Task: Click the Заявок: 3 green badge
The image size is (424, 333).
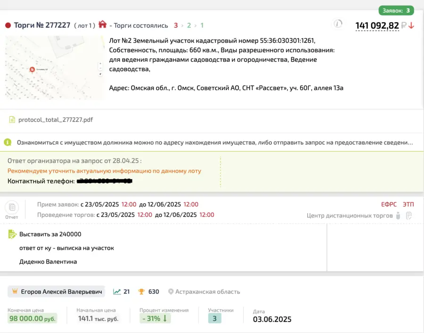Action: 396,10
